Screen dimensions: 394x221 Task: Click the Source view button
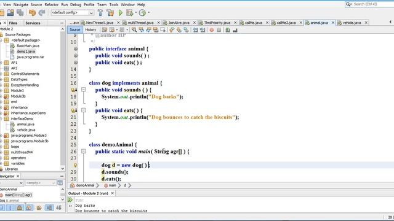[74, 29]
